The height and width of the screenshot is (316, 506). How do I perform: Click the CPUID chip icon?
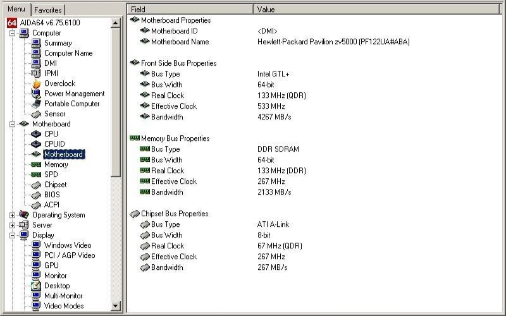[36, 144]
